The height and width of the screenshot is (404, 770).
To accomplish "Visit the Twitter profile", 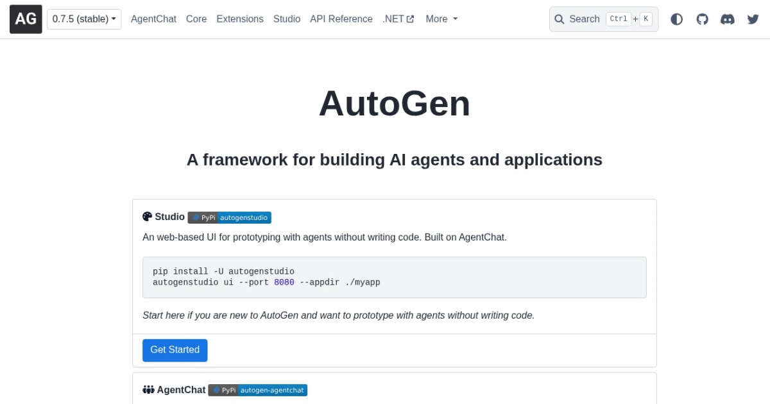I will click(x=752, y=19).
